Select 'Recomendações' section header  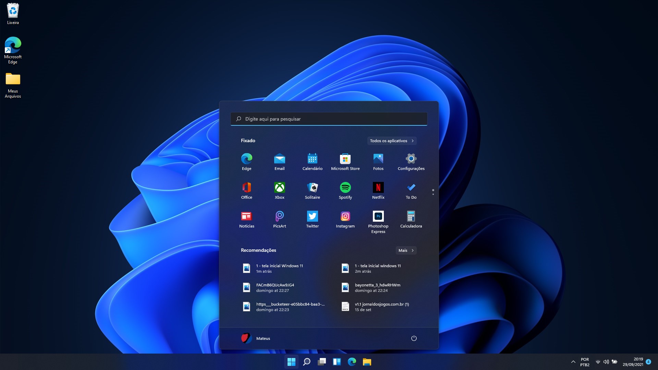tap(258, 250)
